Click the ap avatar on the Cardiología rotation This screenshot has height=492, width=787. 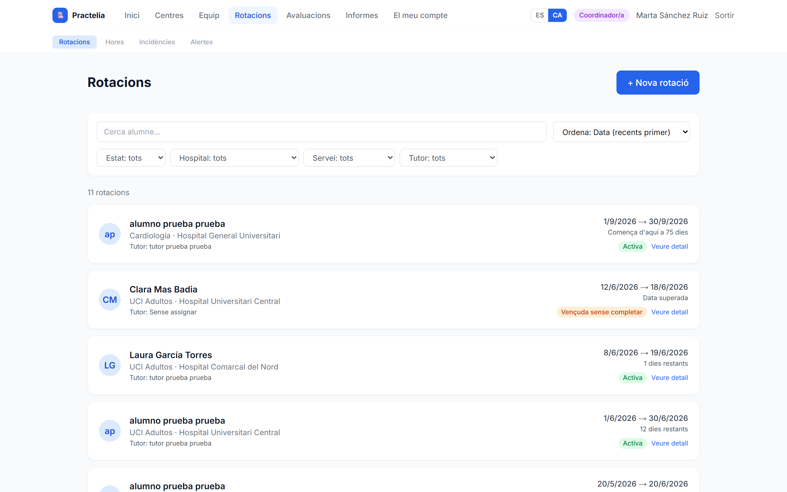point(110,234)
